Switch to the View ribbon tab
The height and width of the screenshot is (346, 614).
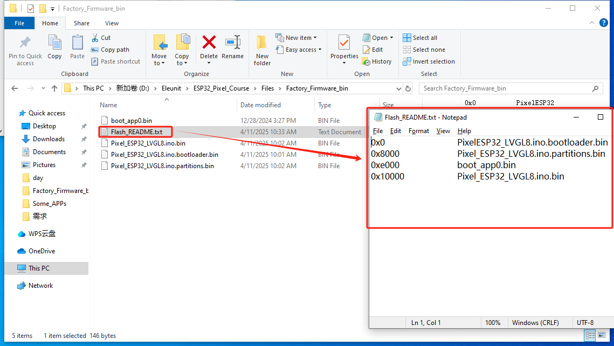pos(112,23)
